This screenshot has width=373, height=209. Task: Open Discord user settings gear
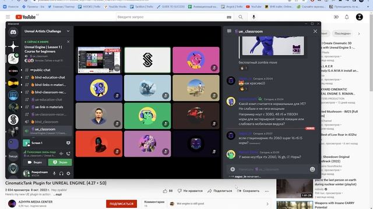click(68, 174)
